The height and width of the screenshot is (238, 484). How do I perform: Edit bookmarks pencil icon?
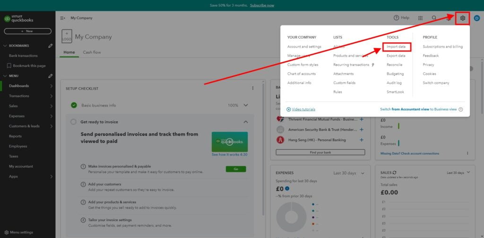pos(50,46)
